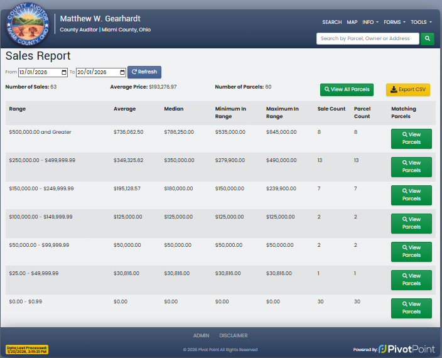Expand the INFO dropdown menu

point(370,22)
